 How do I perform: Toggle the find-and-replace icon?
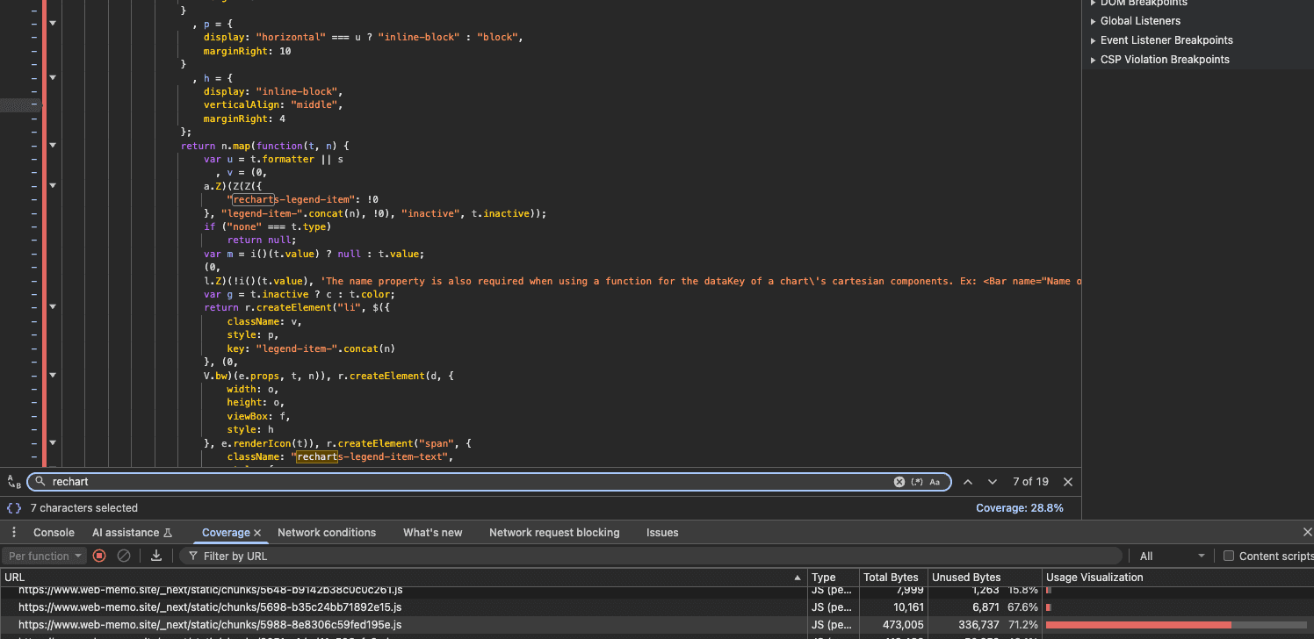pyautogui.click(x=14, y=482)
